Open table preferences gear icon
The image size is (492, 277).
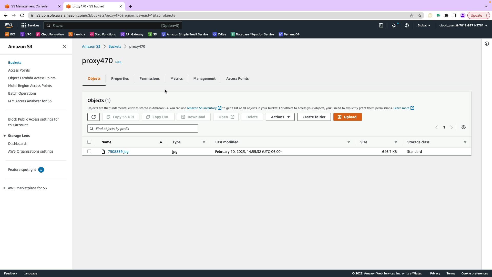[x=463, y=127]
